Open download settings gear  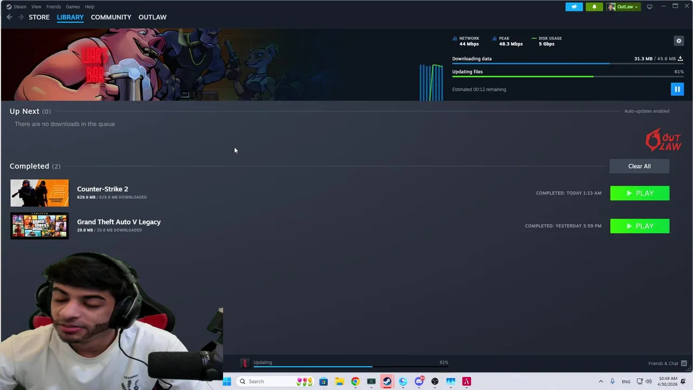coord(678,41)
